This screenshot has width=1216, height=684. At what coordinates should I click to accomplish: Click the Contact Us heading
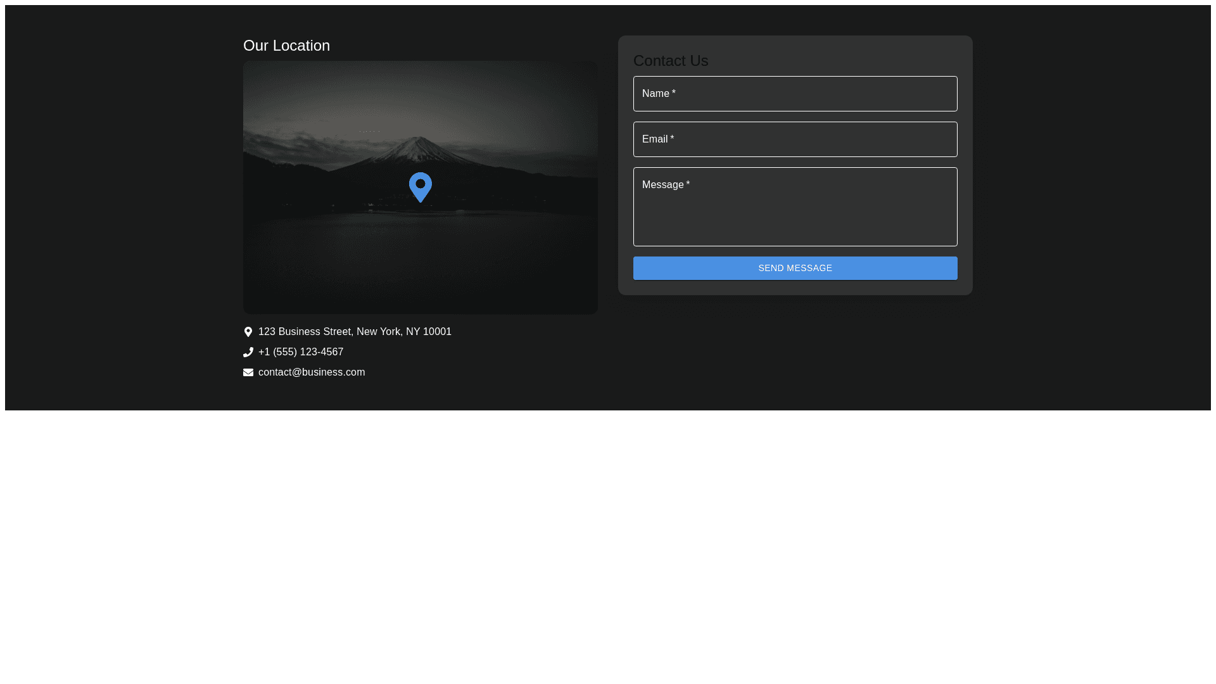671,61
